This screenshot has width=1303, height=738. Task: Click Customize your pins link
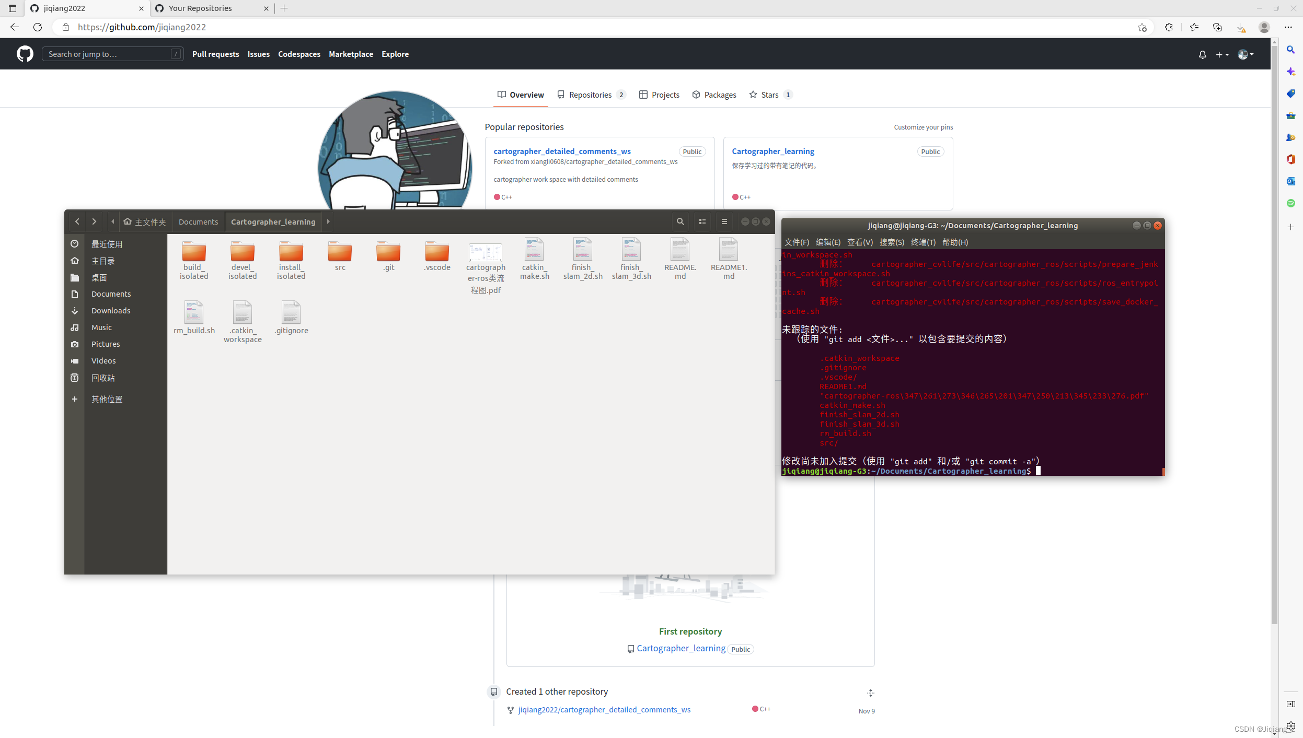923,127
